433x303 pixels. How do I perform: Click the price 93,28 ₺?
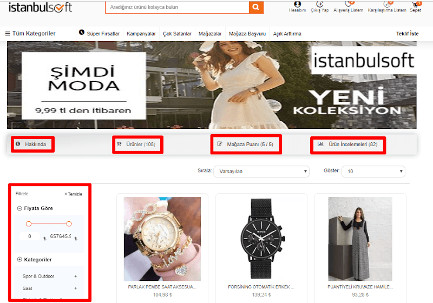click(x=360, y=295)
